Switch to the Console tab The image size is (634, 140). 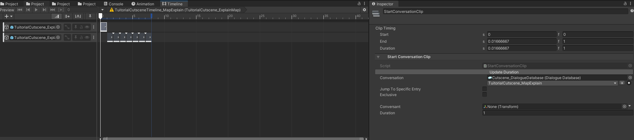coord(113,4)
